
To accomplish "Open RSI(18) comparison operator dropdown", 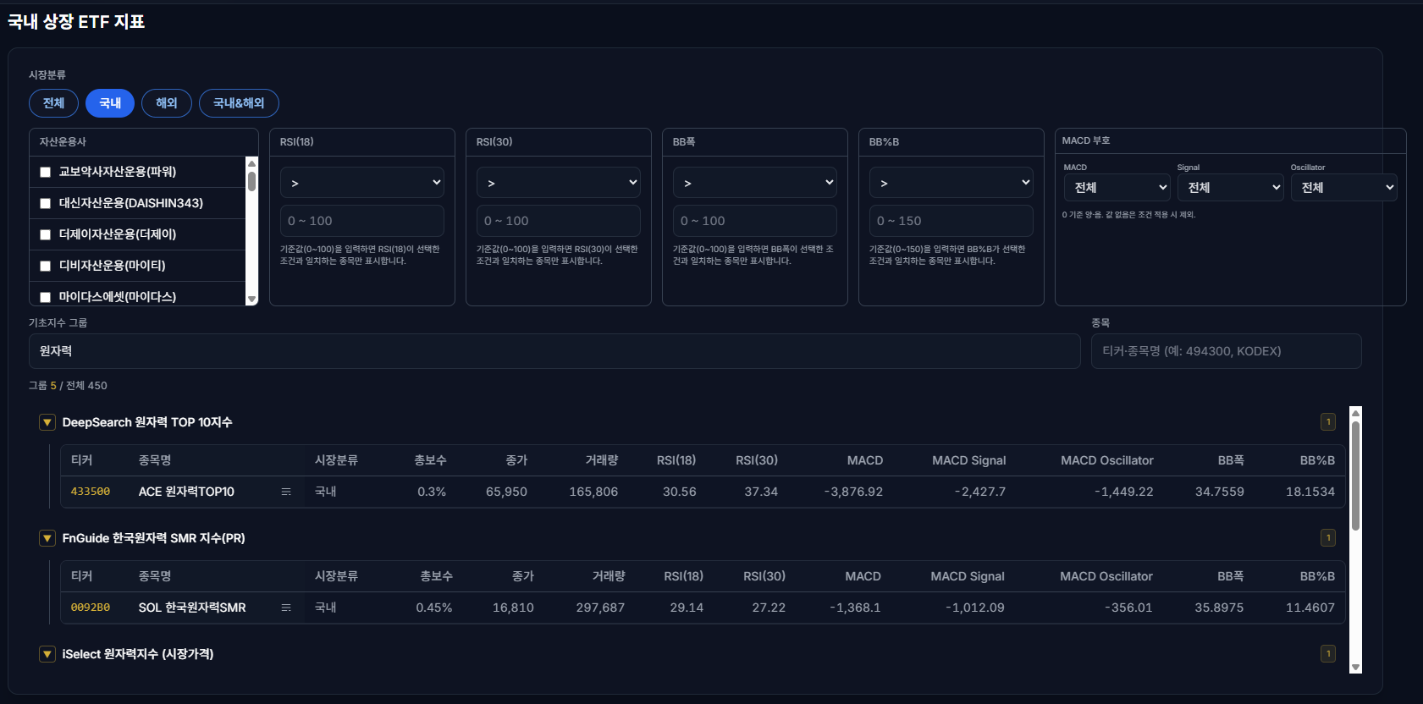I will pos(362,183).
